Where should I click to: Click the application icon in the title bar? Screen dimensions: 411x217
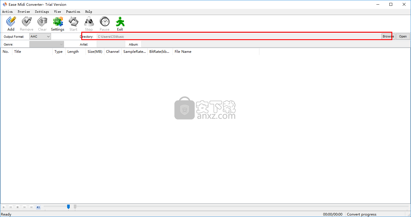[x=5, y=4]
